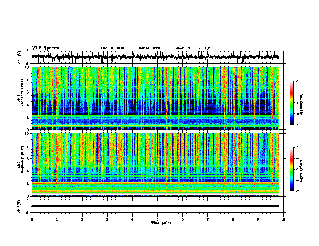Click time axis tick label "7"
This screenshot has height=246, width=319.
(x=208, y=219)
